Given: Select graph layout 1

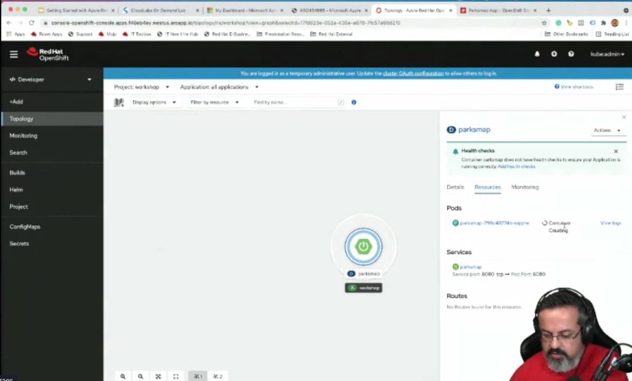Looking at the screenshot, I should pyautogui.click(x=198, y=376).
